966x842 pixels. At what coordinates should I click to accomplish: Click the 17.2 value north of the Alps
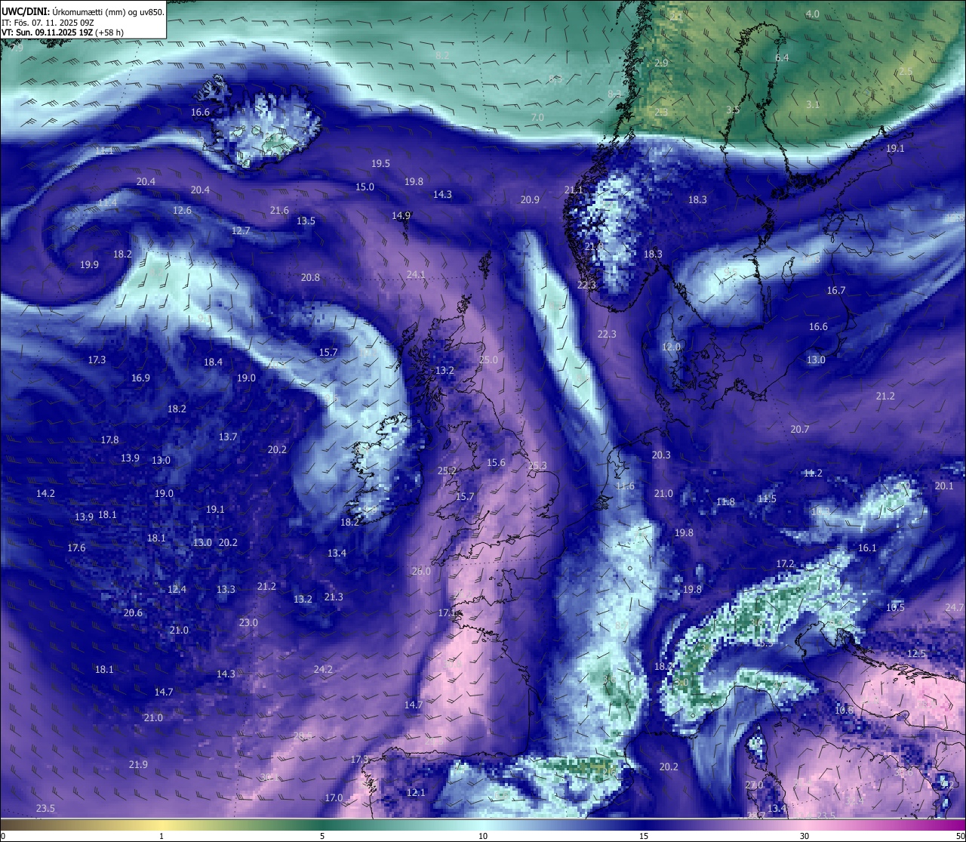click(785, 563)
